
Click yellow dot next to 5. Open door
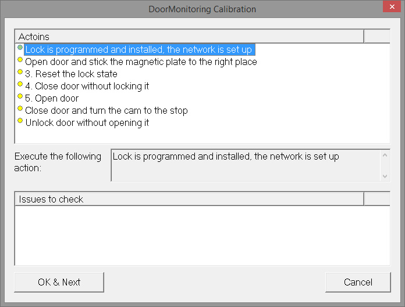(20, 96)
